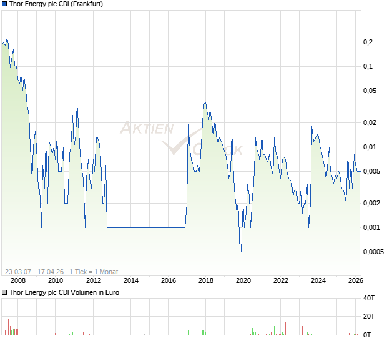Click the 'Thor Energy plc CDI Volumen in Euro' label
The width and height of the screenshot is (387, 341).
(64, 292)
